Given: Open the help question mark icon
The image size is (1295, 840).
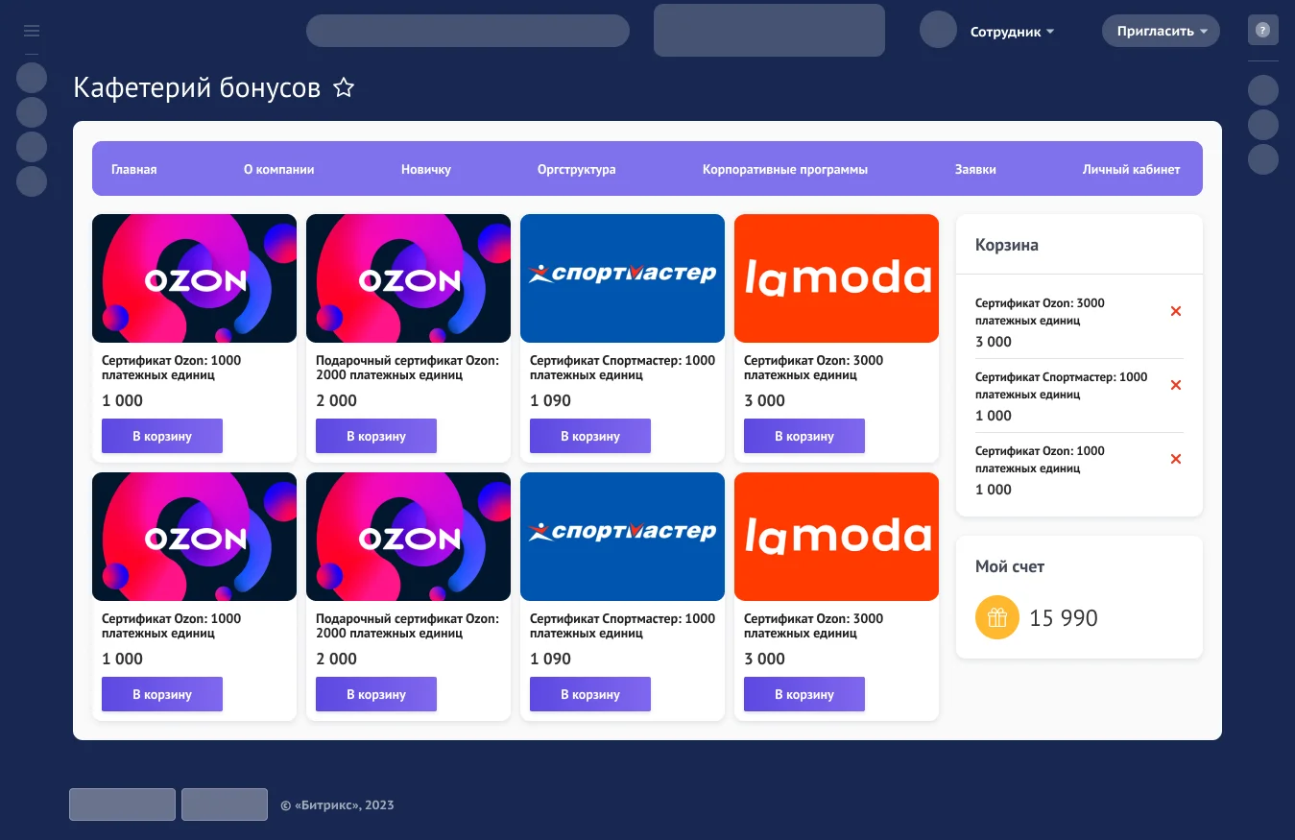Looking at the screenshot, I should 1263,30.
